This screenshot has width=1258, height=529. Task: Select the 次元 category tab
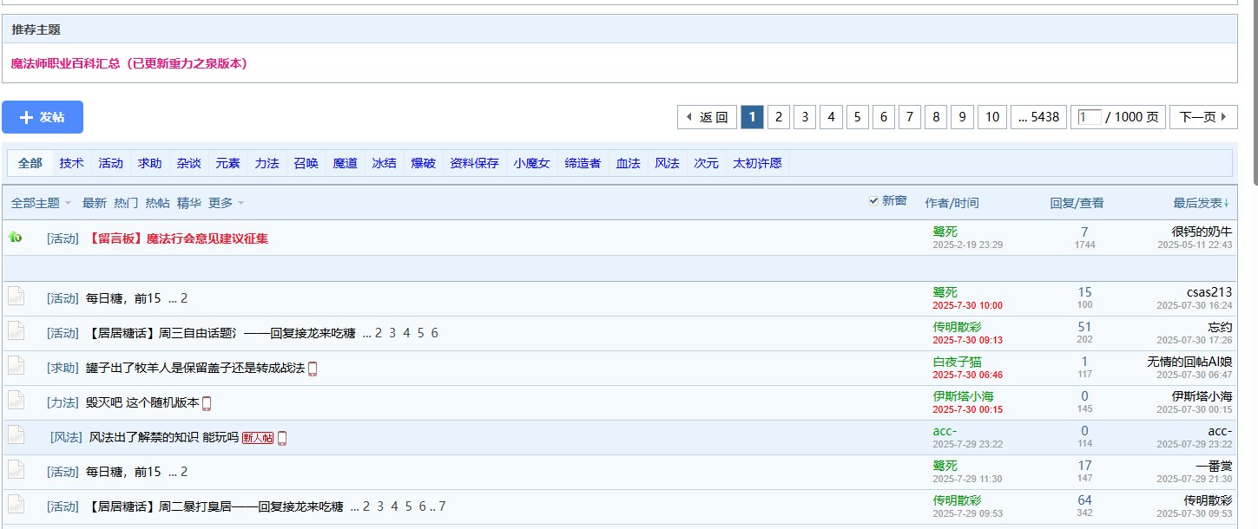pyautogui.click(x=706, y=162)
